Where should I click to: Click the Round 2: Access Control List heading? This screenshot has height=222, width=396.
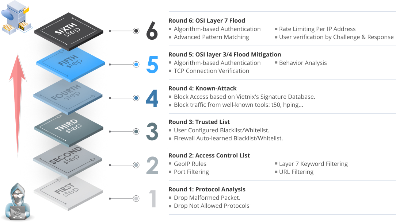(x=209, y=156)
